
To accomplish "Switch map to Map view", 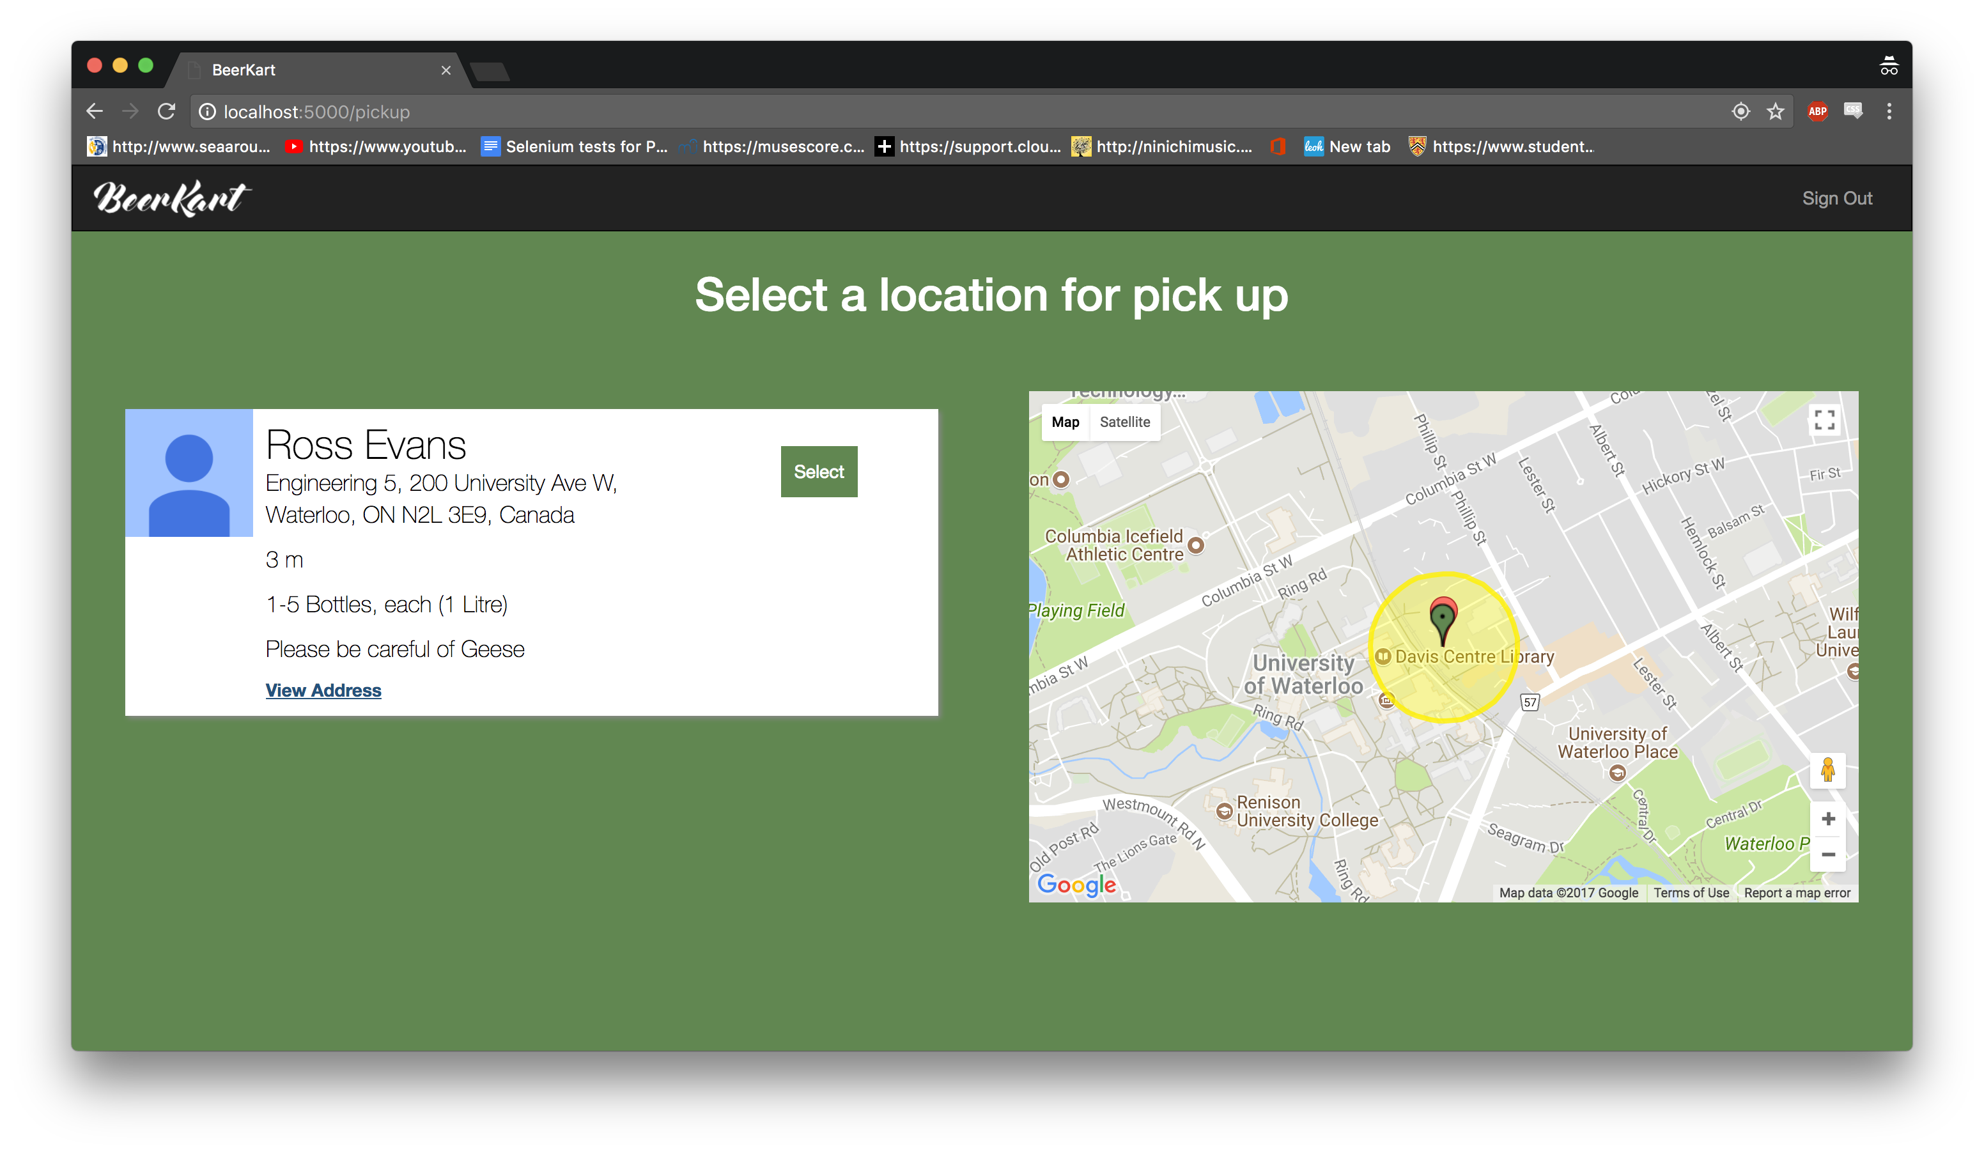I will pos(1066,422).
